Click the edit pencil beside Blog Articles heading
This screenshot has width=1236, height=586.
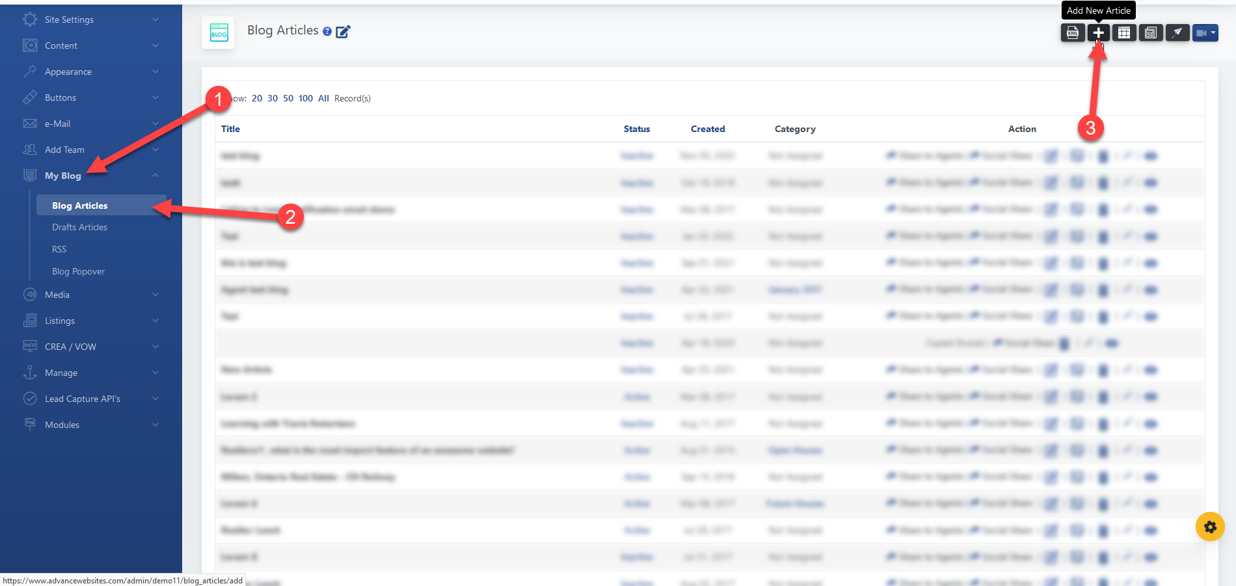pos(343,31)
